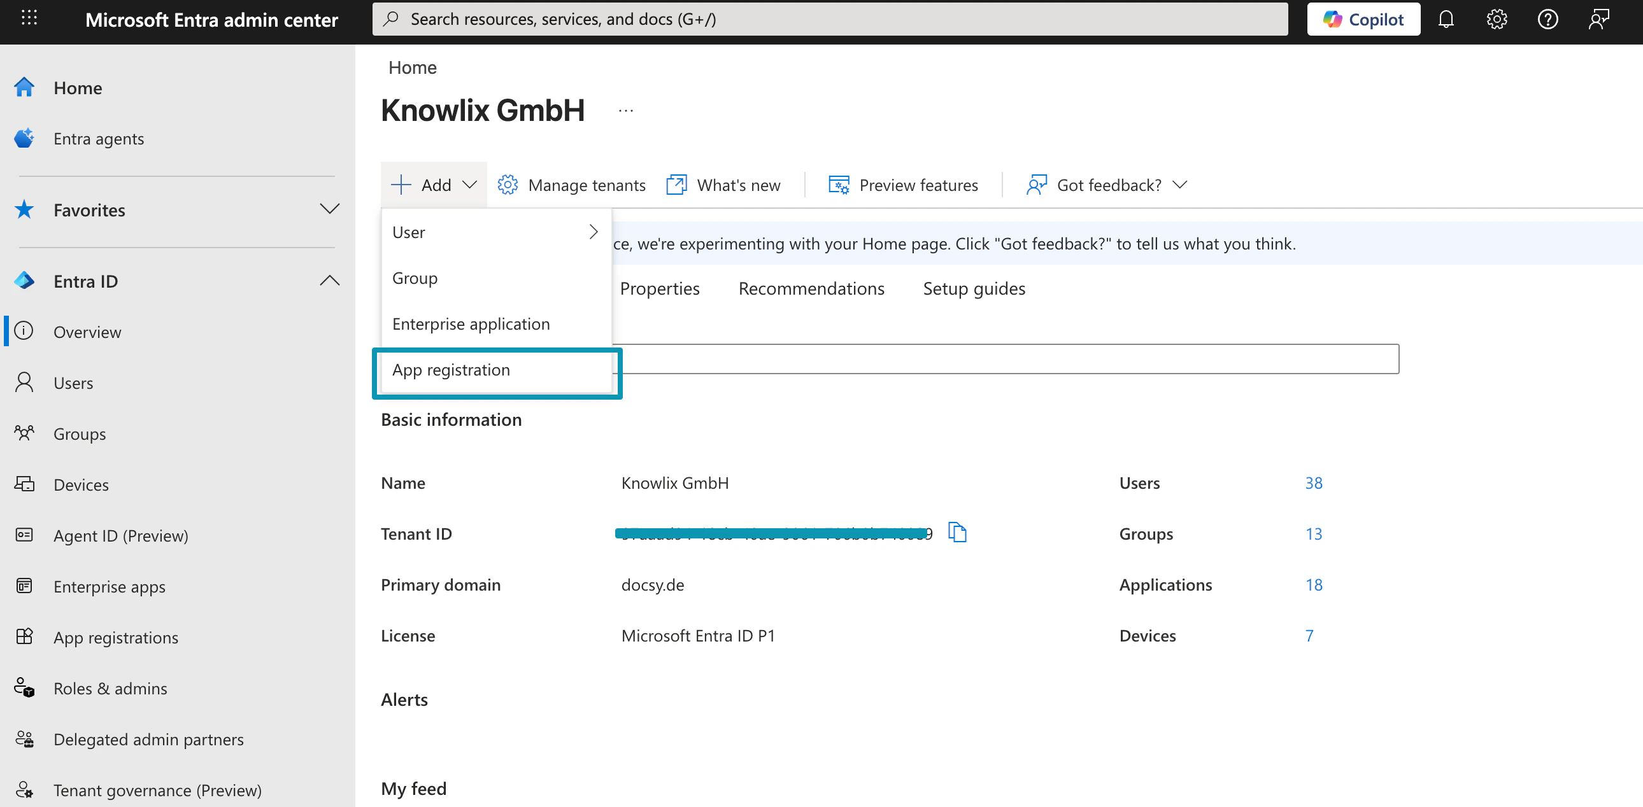The image size is (1643, 807).
Task: Open the settings gear
Action: tap(1497, 19)
